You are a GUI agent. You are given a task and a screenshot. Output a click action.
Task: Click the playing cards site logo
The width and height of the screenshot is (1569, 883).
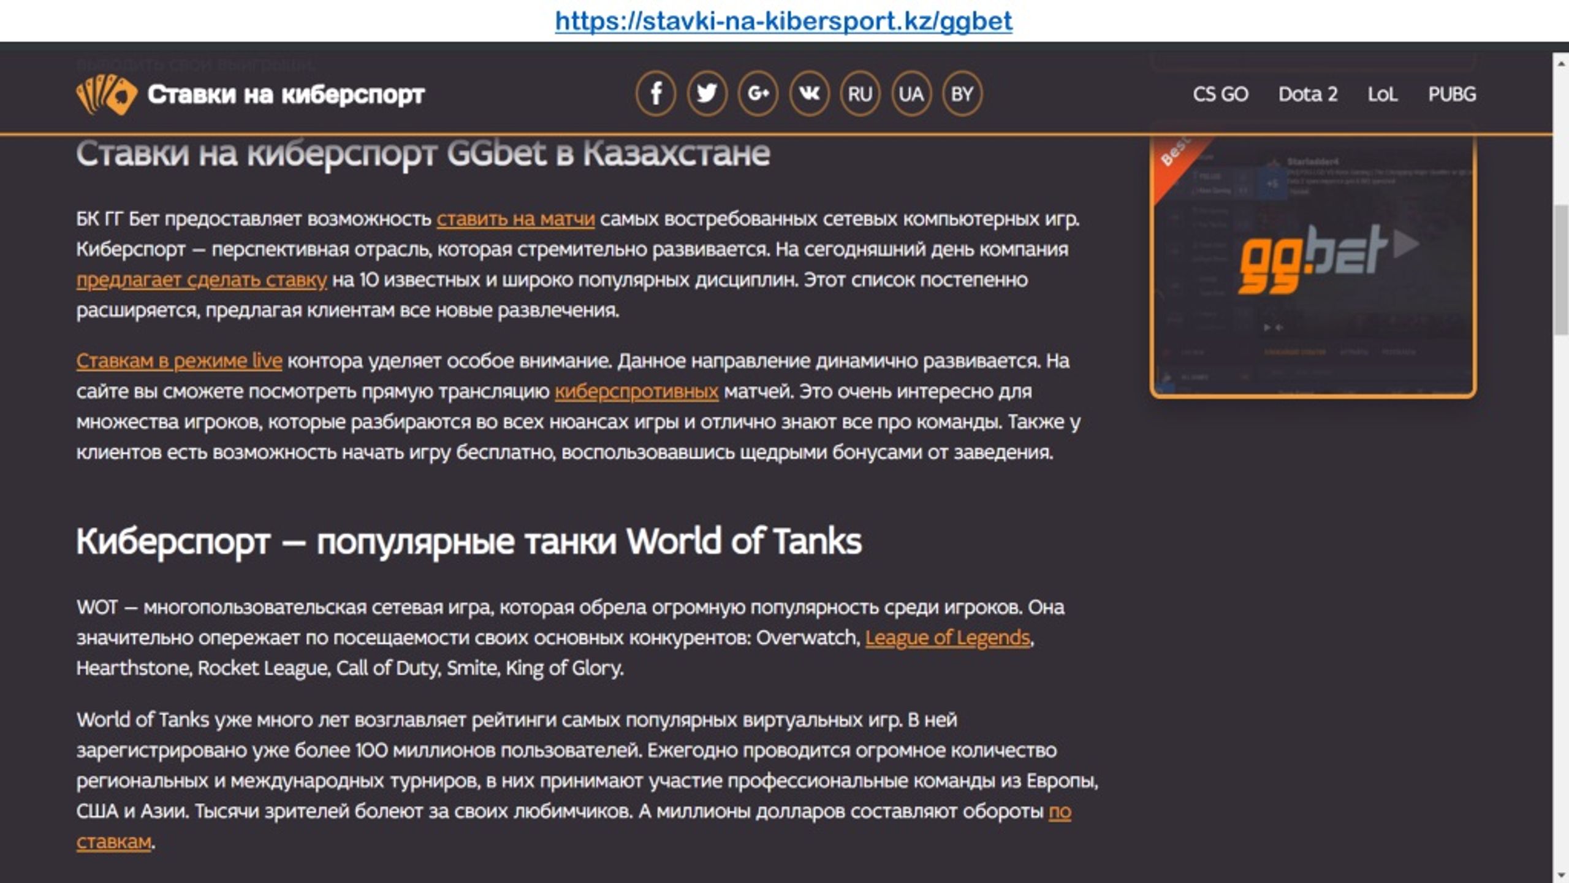[107, 94]
